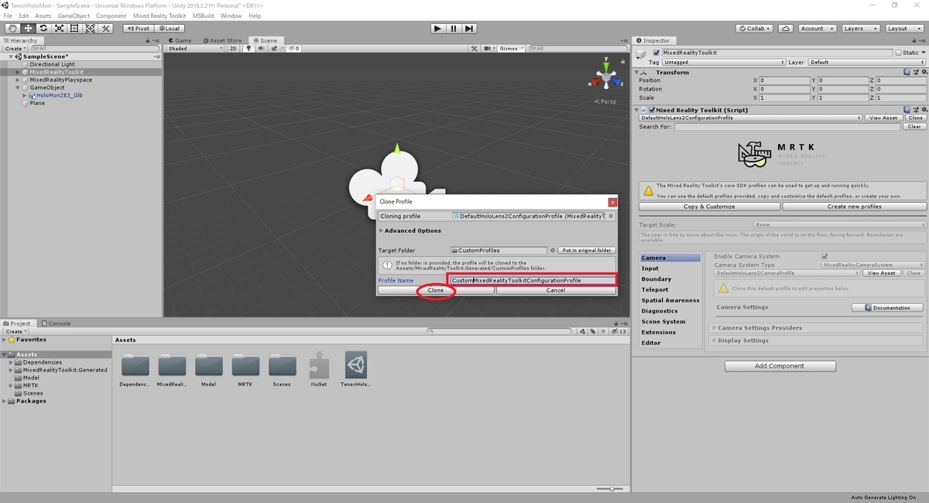Expand the MixedRealityPlayspace hierarchy item
This screenshot has height=503, width=929.
18,80
